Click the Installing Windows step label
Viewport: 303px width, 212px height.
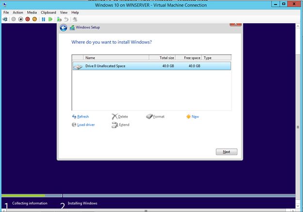pyautogui.click(x=83, y=203)
